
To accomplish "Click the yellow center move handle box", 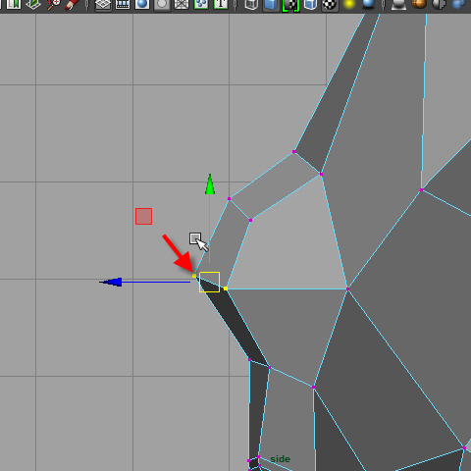I will [209, 282].
